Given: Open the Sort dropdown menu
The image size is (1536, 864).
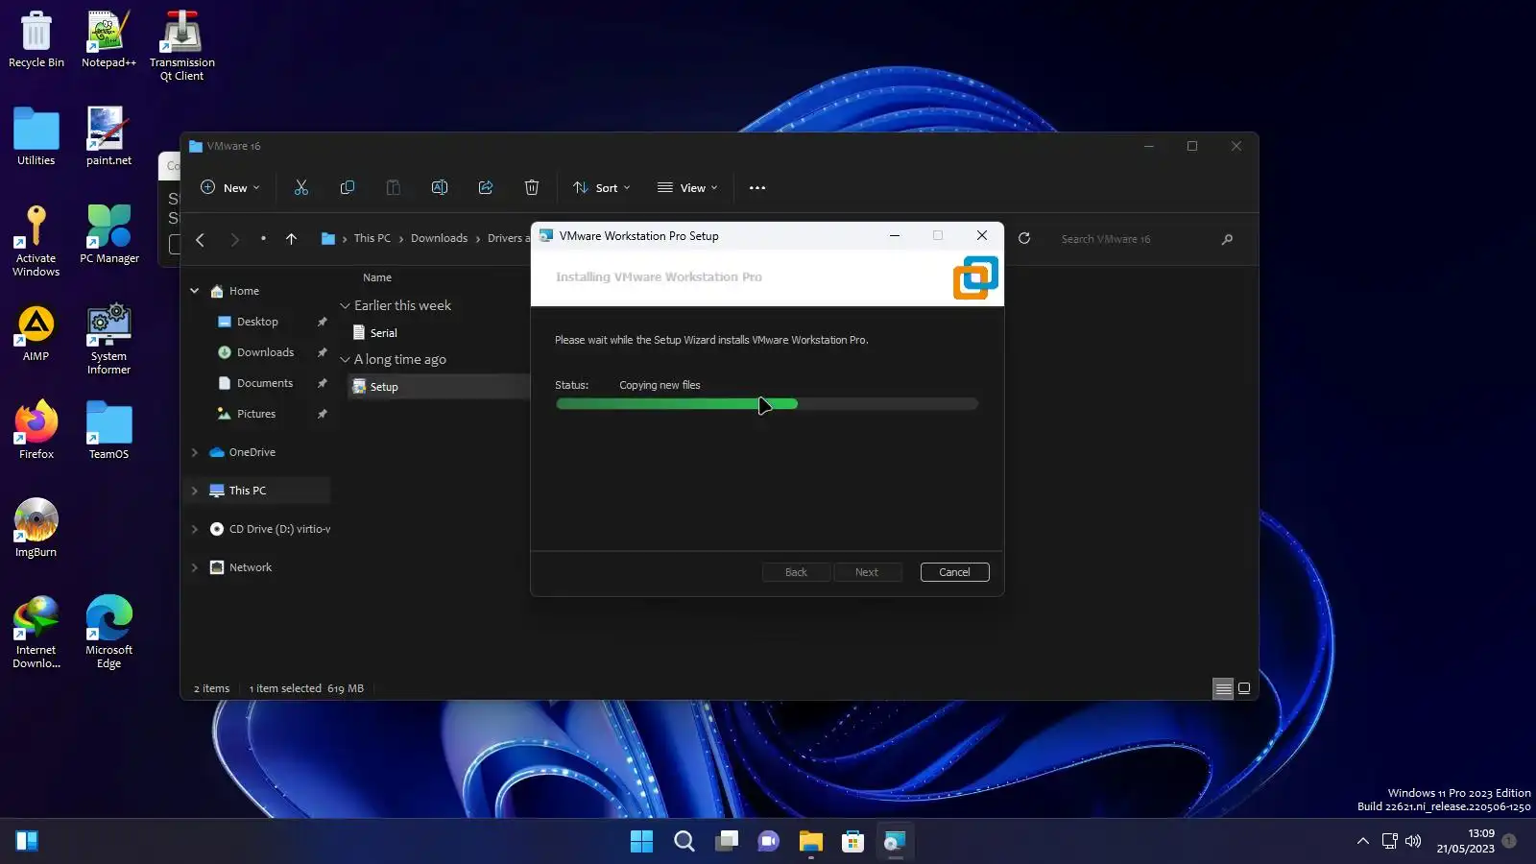Looking at the screenshot, I should 602,187.
